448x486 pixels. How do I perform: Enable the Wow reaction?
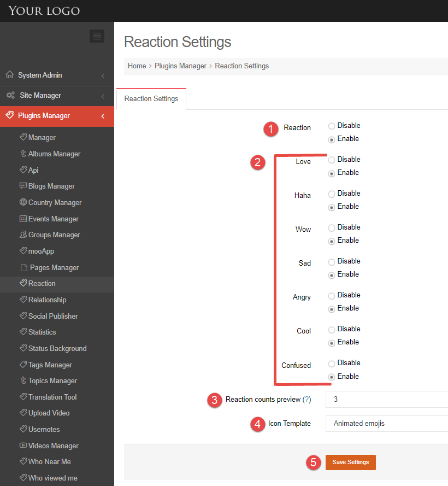pos(332,242)
